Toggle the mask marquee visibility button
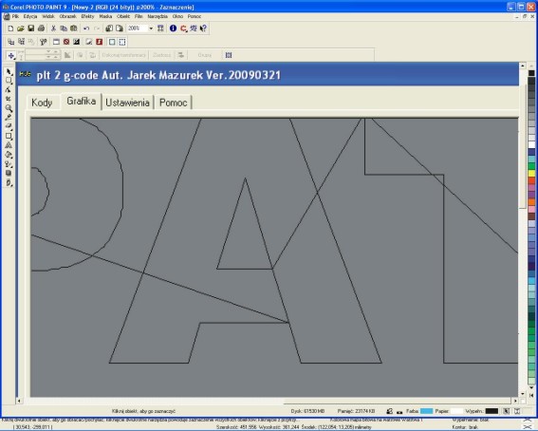The image size is (538, 431). (122, 42)
